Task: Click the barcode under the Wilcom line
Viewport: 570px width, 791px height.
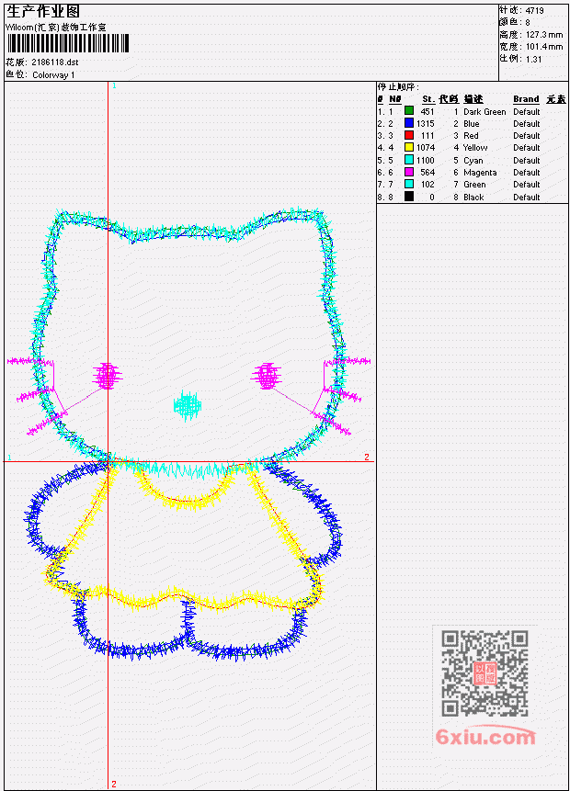Action: (68, 43)
